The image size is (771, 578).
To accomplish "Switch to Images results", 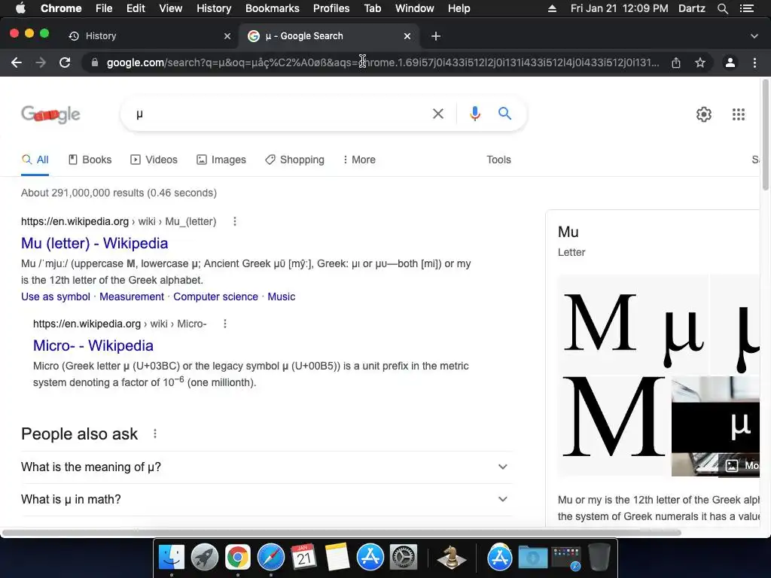I will [221, 160].
